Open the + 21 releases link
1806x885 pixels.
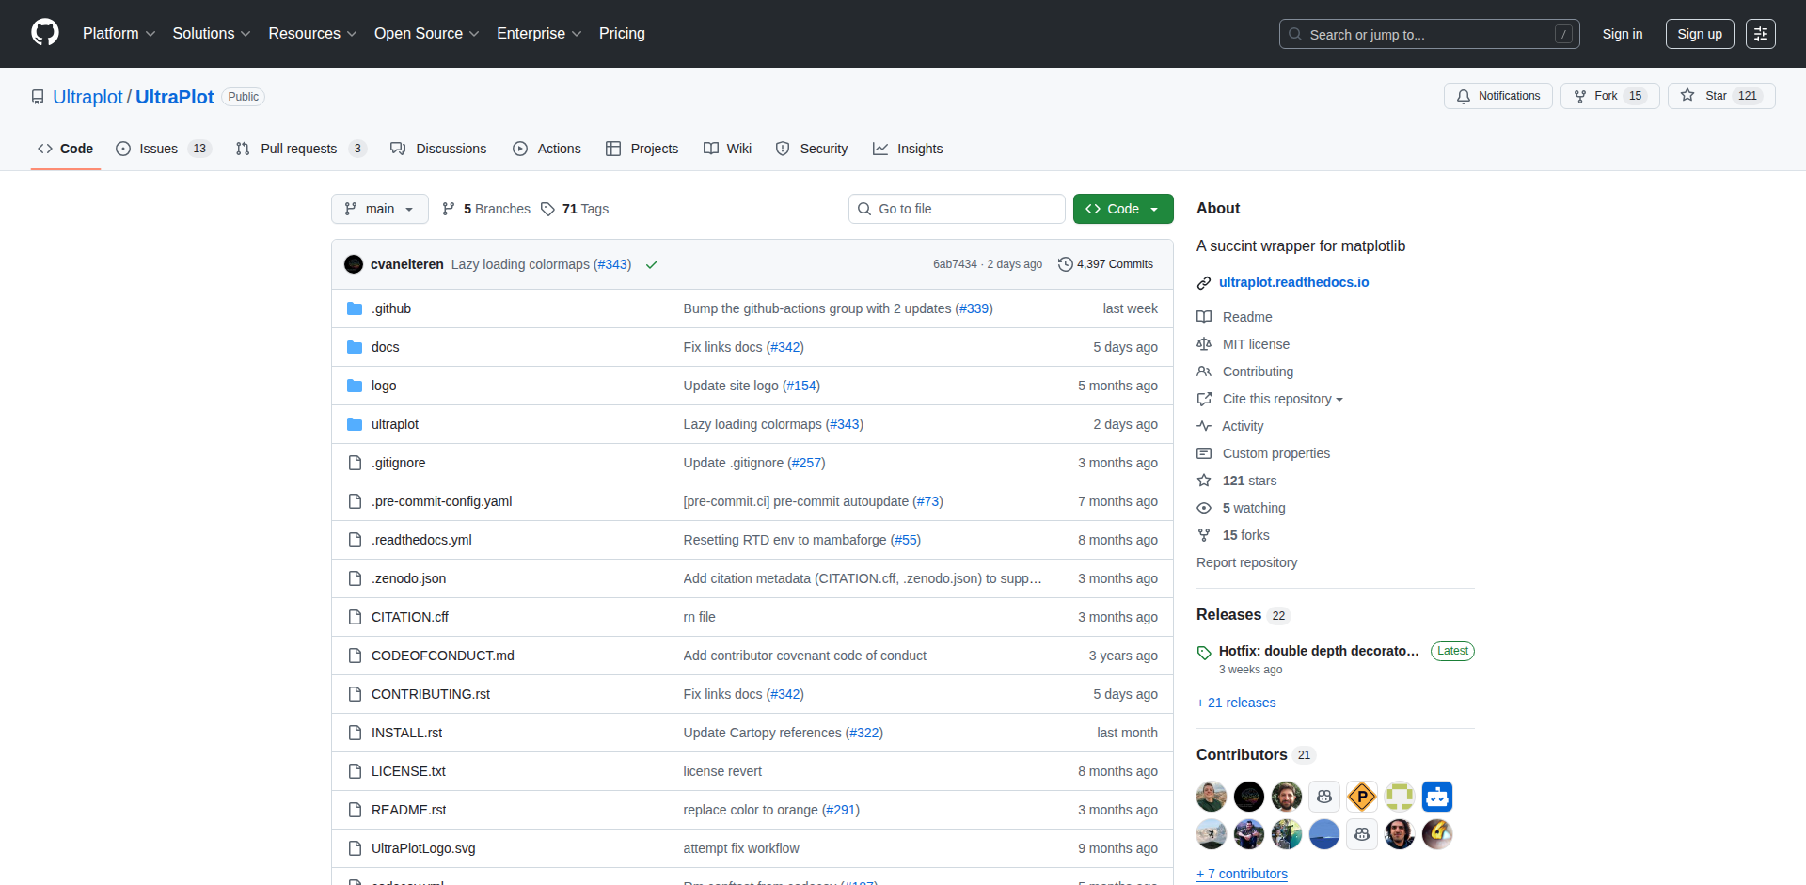(1236, 703)
